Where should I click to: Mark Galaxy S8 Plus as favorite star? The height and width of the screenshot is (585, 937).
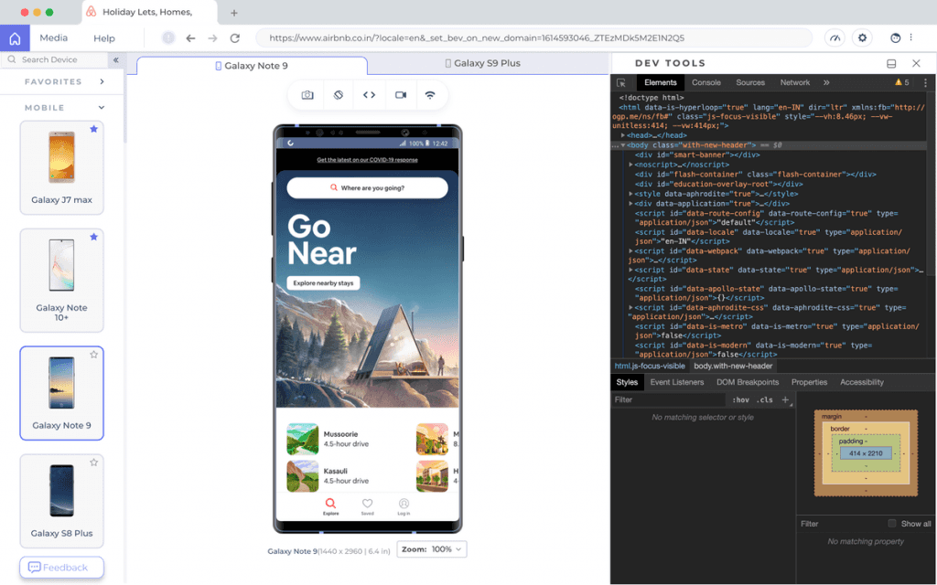[x=93, y=463]
